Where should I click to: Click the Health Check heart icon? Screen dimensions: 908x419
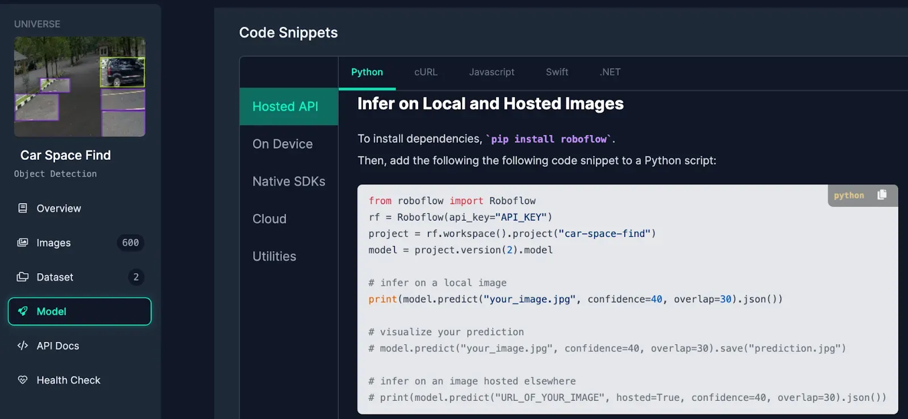point(23,380)
